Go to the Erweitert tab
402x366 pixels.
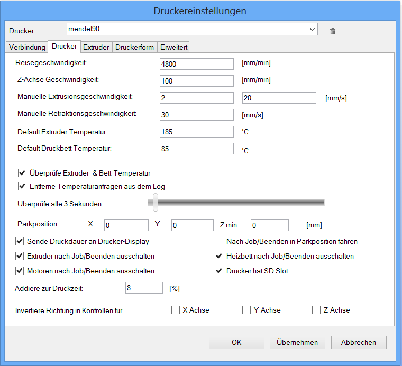tap(174, 47)
